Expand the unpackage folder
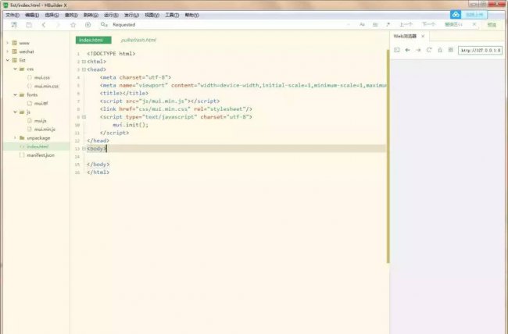This screenshot has width=508, height=334. click(15, 138)
